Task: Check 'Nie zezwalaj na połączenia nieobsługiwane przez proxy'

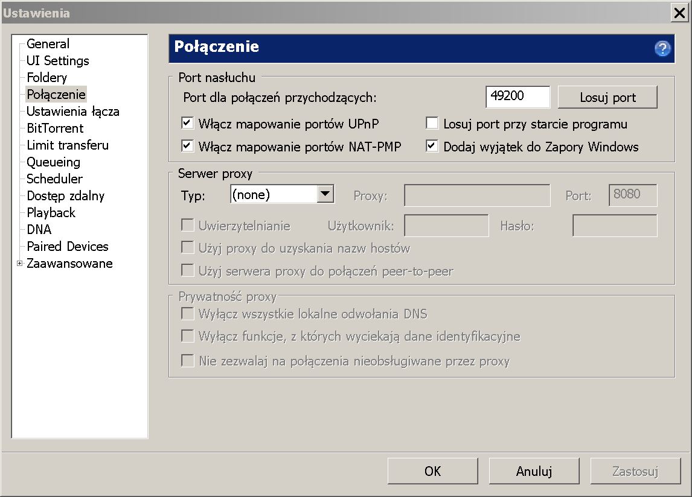Action: (187, 361)
